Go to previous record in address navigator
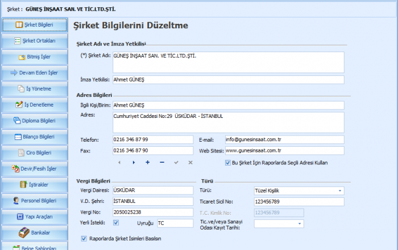The width and height of the screenshot is (398, 250). click(x=119, y=162)
